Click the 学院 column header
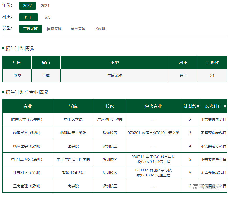This screenshot has height=197, width=229. (73, 106)
